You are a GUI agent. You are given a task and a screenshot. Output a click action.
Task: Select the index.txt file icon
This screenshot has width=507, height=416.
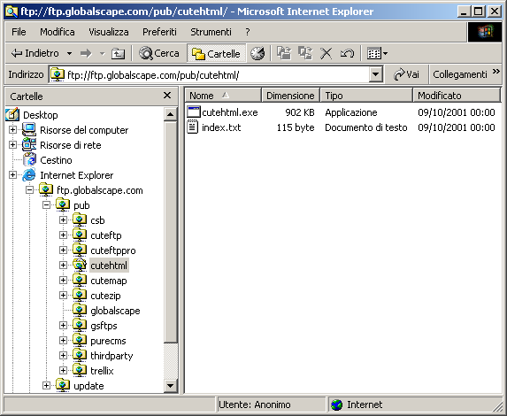tap(193, 127)
